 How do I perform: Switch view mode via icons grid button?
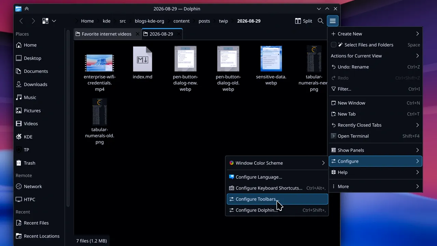click(45, 21)
